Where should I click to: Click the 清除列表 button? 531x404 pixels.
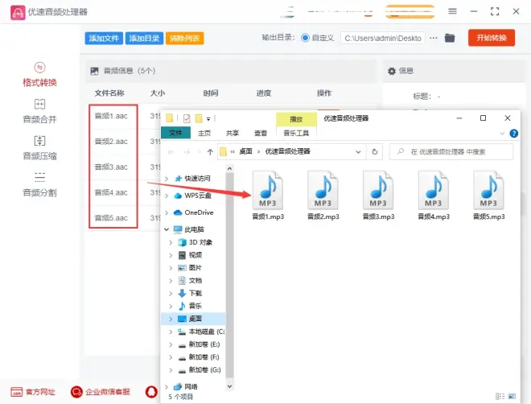(x=184, y=39)
